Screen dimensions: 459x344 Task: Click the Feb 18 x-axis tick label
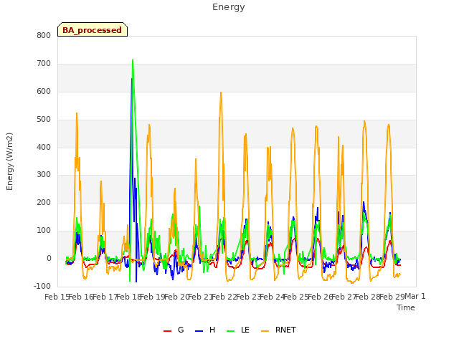point(129,297)
